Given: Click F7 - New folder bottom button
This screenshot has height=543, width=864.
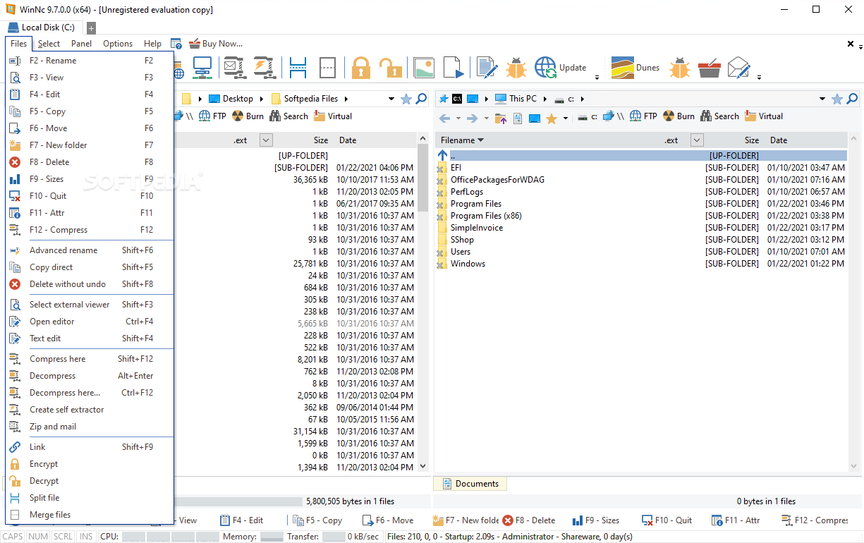Looking at the screenshot, I should 465,520.
